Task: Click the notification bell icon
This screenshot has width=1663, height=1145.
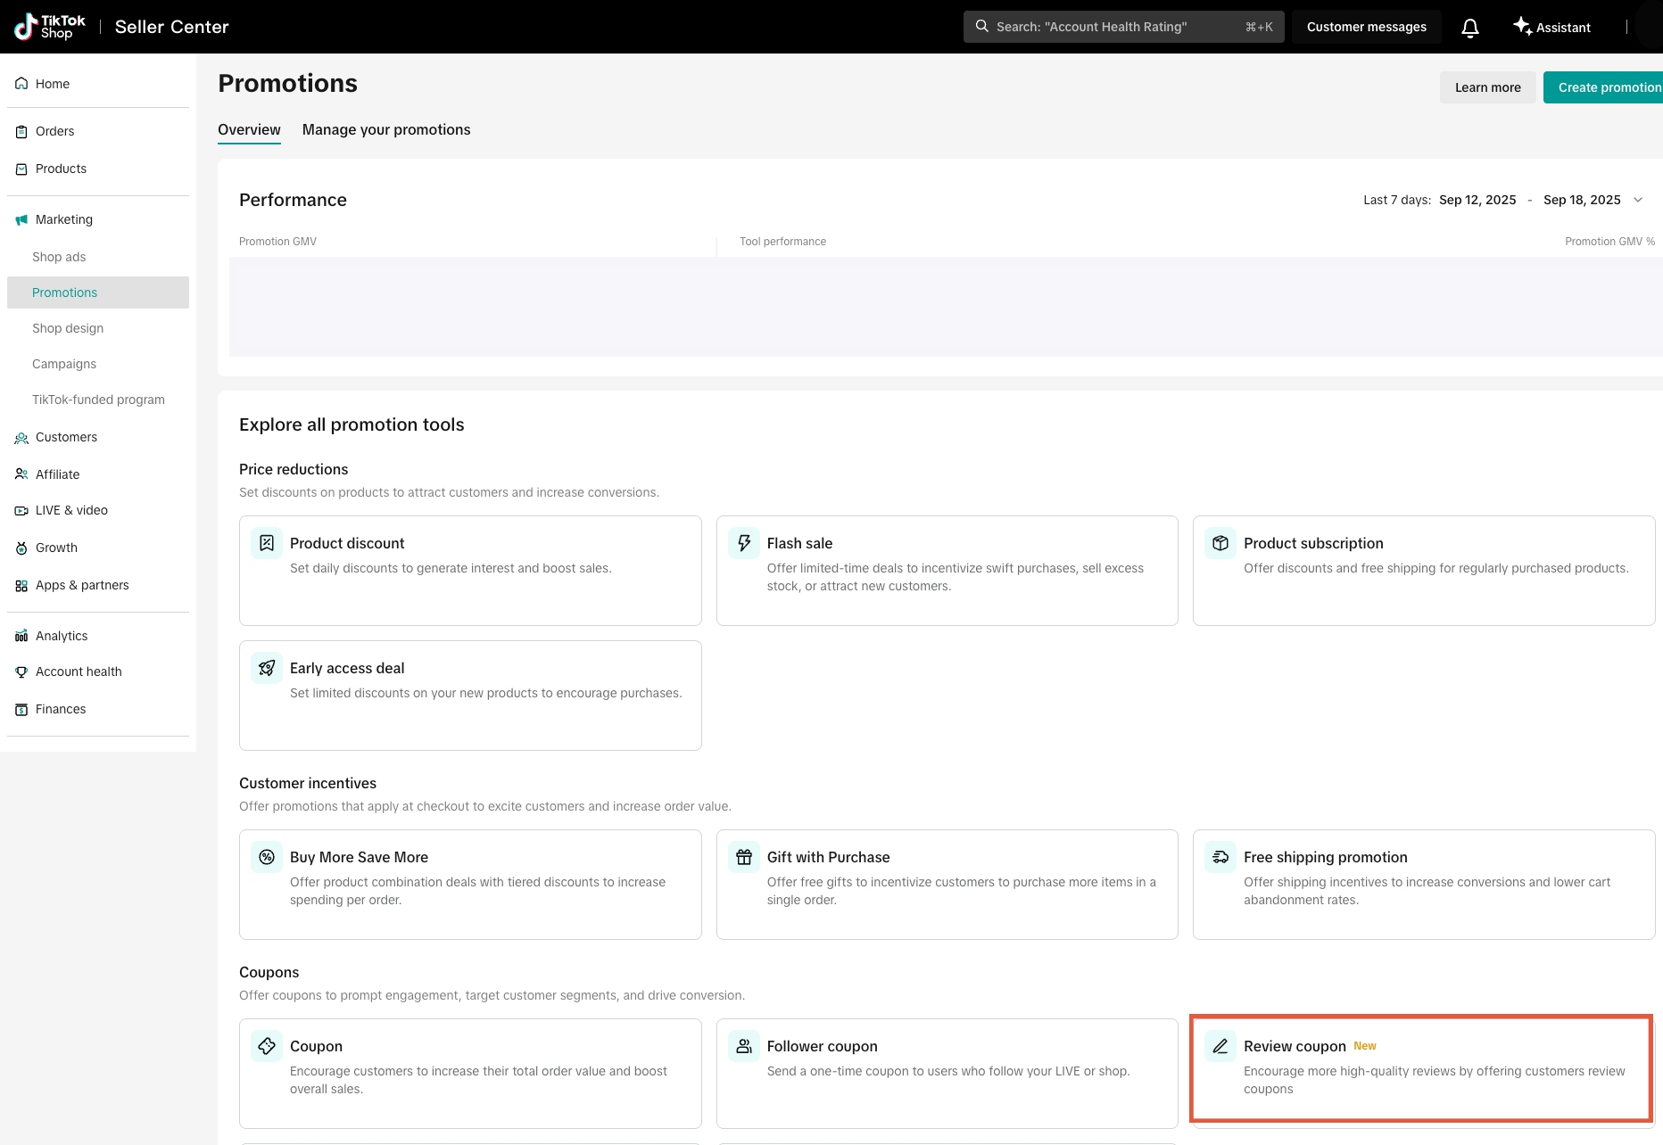Action: 1469,28
